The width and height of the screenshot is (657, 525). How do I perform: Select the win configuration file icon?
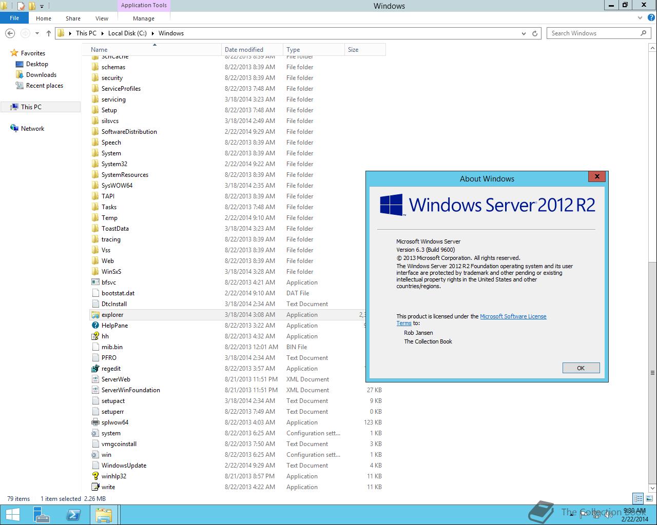95,455
